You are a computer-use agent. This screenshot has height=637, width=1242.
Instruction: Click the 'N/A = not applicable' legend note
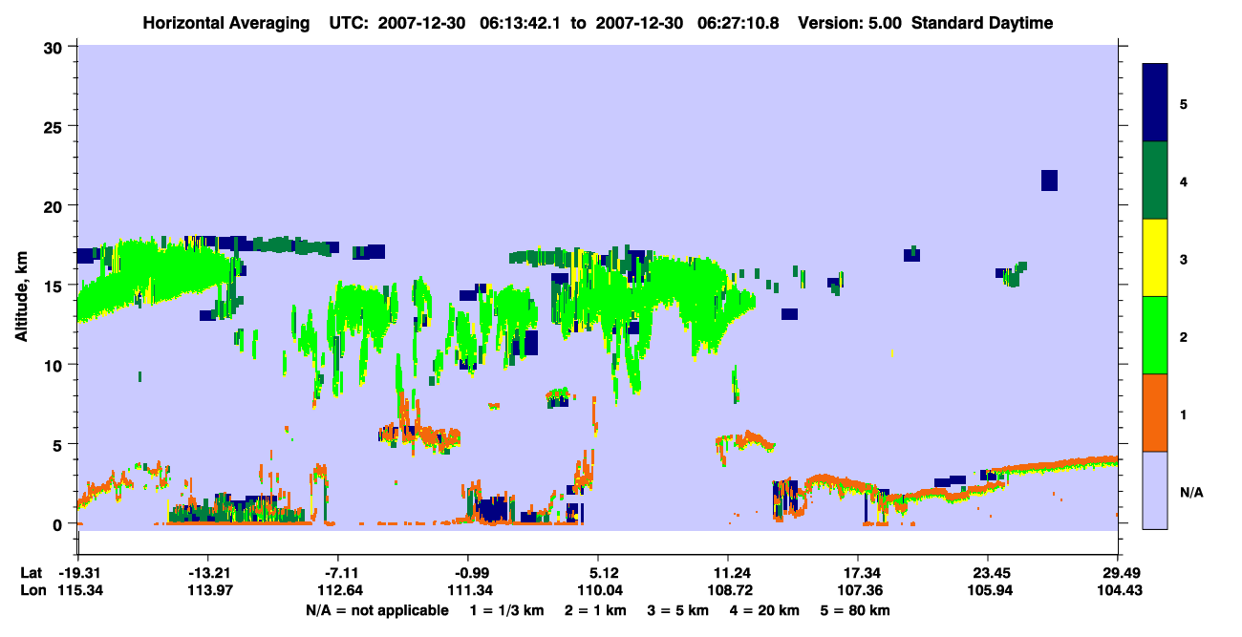[x=376, y=609]
